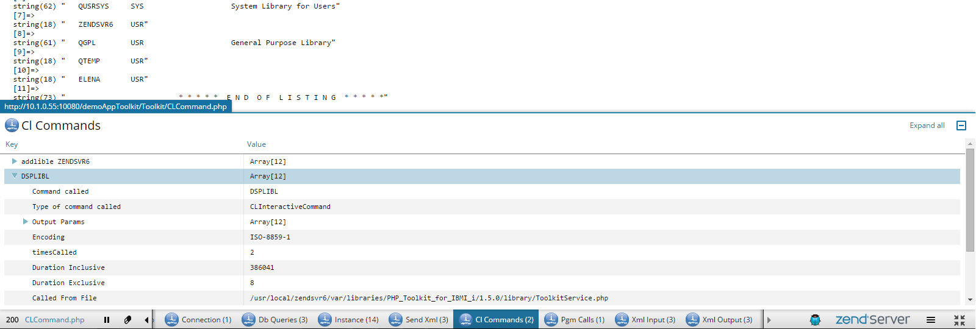The image size is (976, 329).
Task: Switch to the Instance (14) tab
Action: 348,320
